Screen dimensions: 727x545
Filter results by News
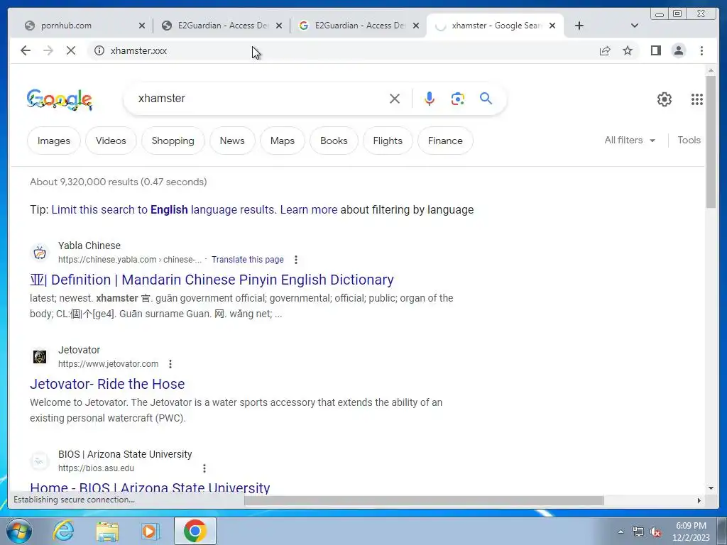tap(232, 141)
